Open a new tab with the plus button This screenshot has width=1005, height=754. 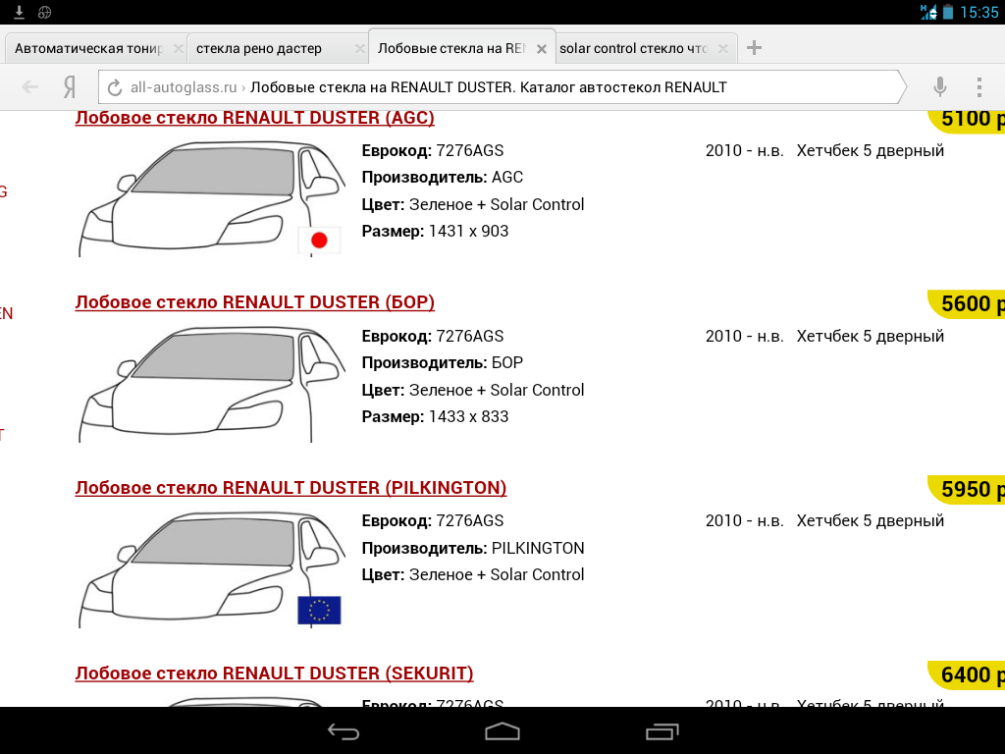coord(755,47)
